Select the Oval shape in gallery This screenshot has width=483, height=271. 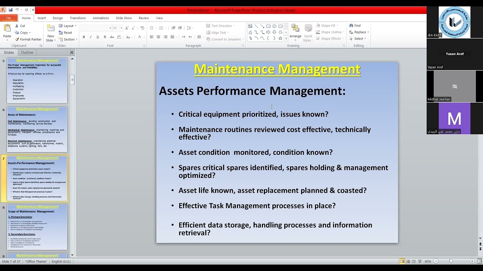[x=274, y=26]
